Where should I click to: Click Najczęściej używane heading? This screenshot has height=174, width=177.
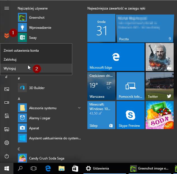point(32,8)
